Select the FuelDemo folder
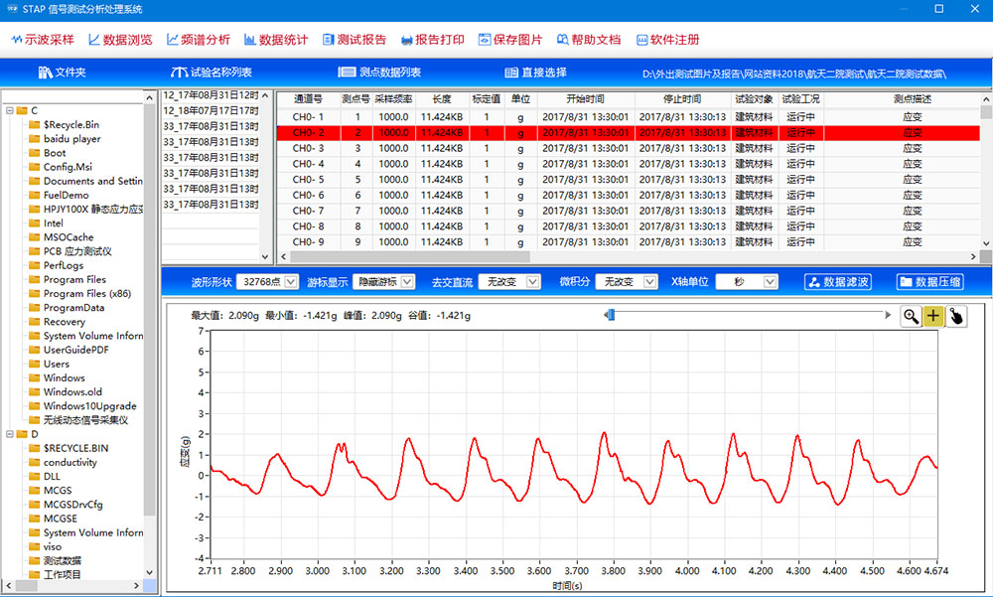This screenshot has width=993, height=597. coord(66,196)
